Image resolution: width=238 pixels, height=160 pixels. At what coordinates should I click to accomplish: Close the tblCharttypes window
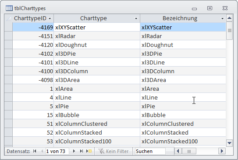pyautogui.click(x=225, y=8)
